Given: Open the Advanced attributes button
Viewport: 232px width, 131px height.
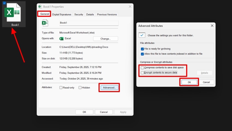Looking at the screenshot, I should pyautogui.click(x=109, y=88).
